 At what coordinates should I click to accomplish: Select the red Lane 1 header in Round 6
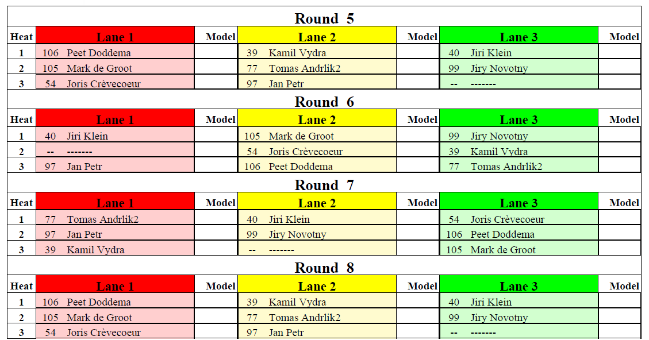click(x=115, y=119)
